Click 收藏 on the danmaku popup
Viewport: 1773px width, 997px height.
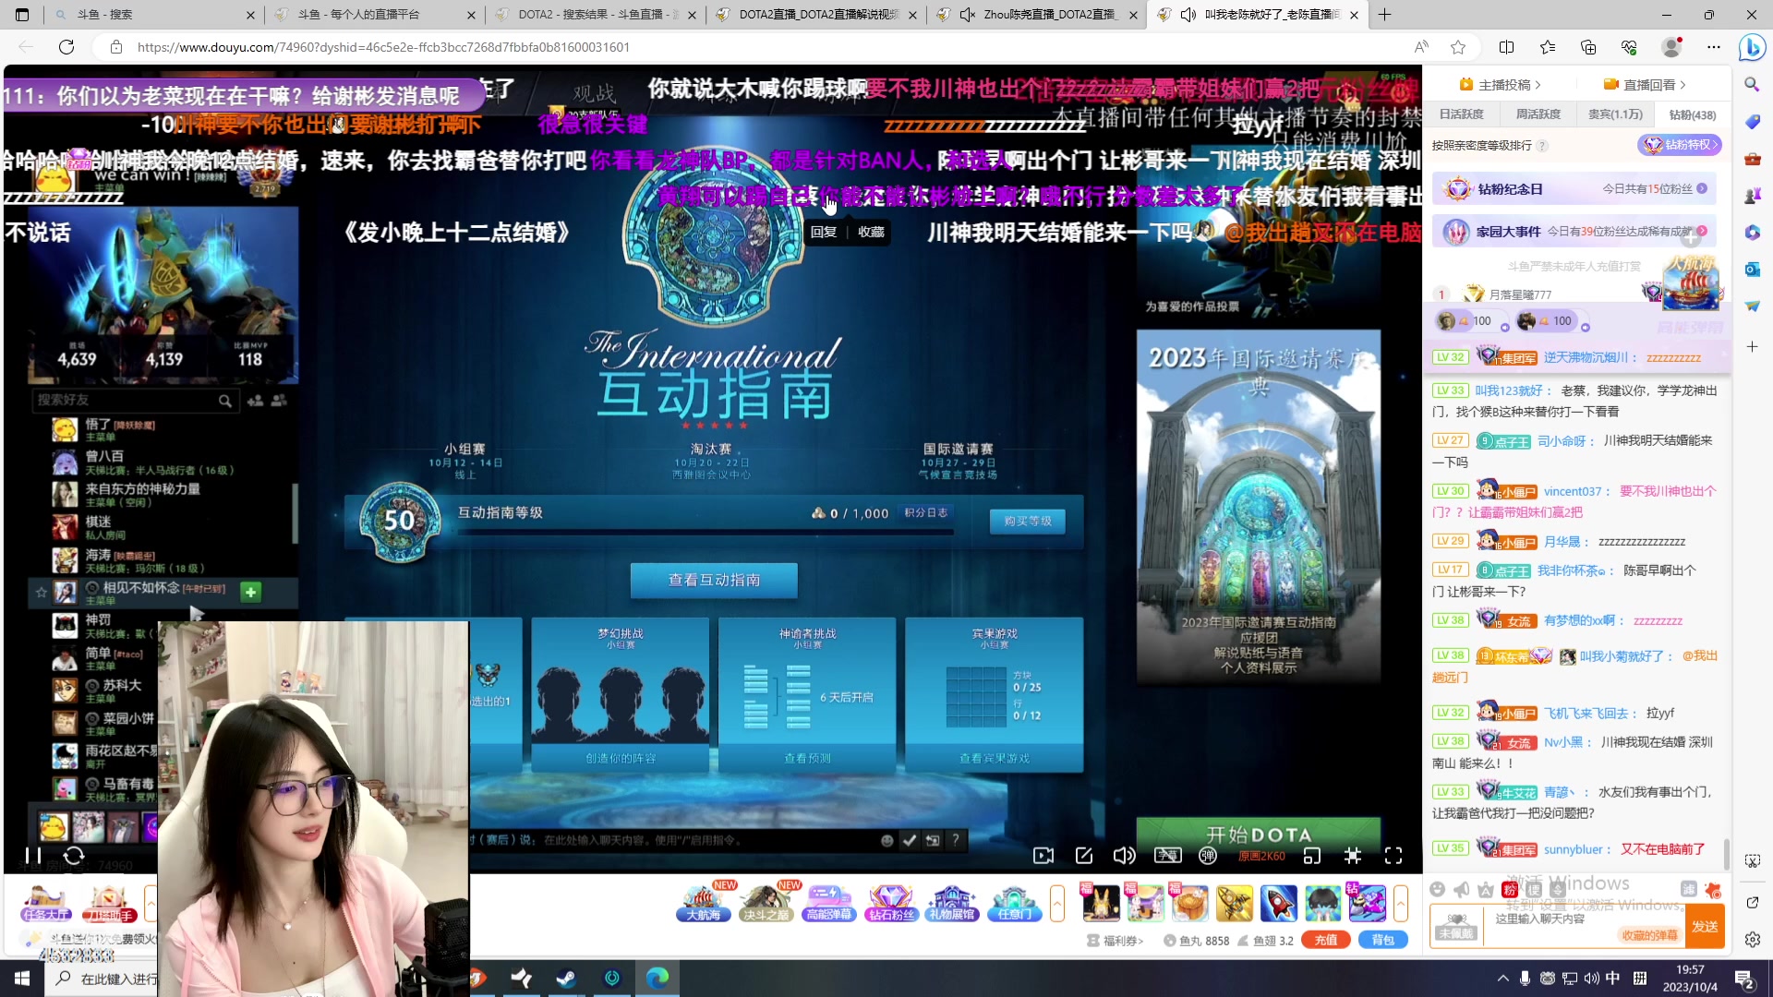871,232
